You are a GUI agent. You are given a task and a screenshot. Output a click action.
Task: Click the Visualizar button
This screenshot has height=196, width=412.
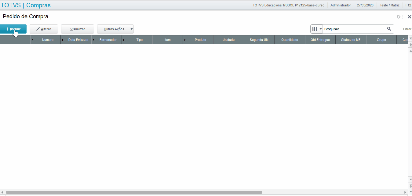pyautogui.click(x=78, y=29)
